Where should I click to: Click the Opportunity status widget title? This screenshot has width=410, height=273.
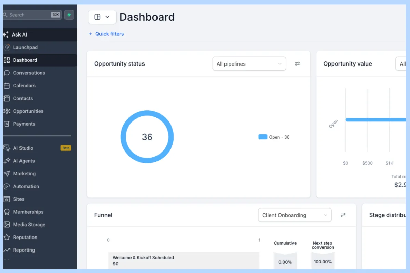pyautogui.click(x=120, y=64)
